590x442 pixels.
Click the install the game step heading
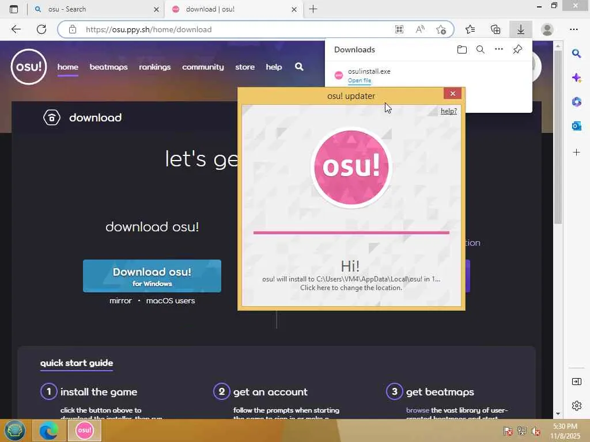pos(99,391)
